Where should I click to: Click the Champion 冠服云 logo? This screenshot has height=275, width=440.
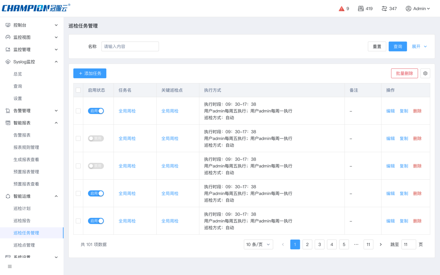36,8
